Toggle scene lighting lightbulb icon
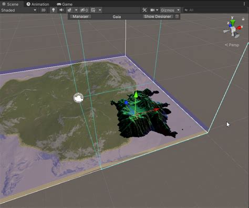 click(54, 10)
